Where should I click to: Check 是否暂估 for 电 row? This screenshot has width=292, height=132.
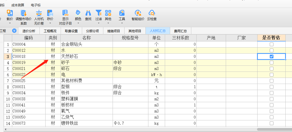point(272,75)
